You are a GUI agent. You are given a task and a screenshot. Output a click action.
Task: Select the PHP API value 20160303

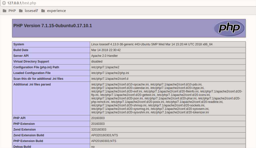(x=98, y=118)
